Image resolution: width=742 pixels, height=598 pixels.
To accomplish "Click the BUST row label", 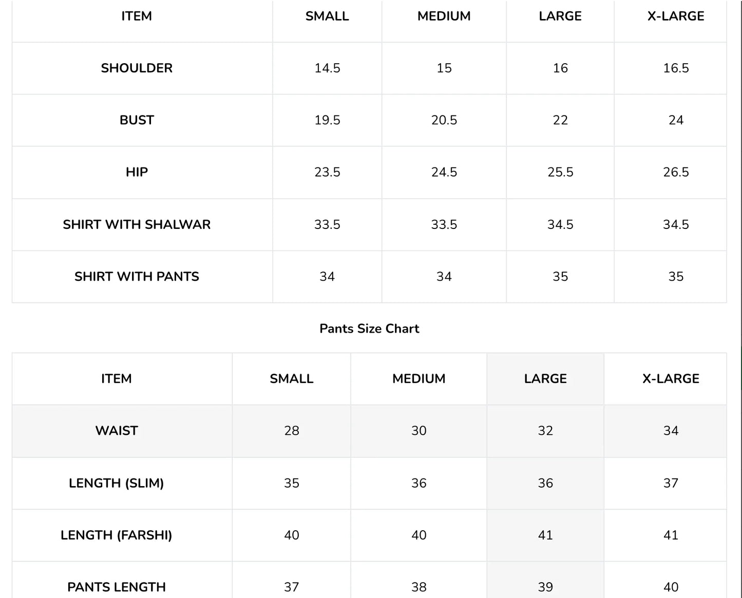I will pyautogui.click(x=137, y=120).
